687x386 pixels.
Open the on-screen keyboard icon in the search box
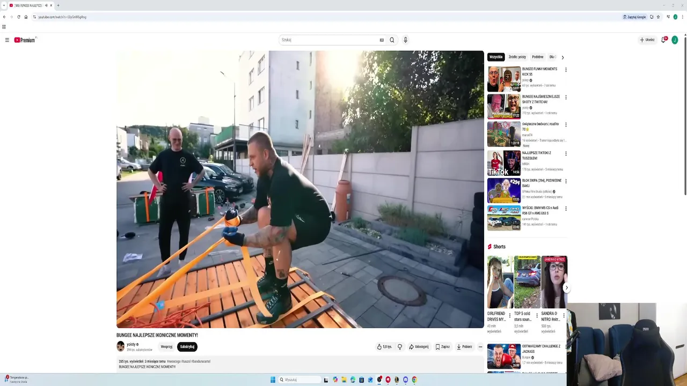pos(382,40)
